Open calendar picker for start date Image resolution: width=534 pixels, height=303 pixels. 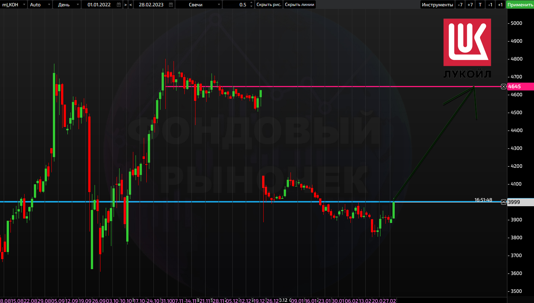[x=119, y=4]
